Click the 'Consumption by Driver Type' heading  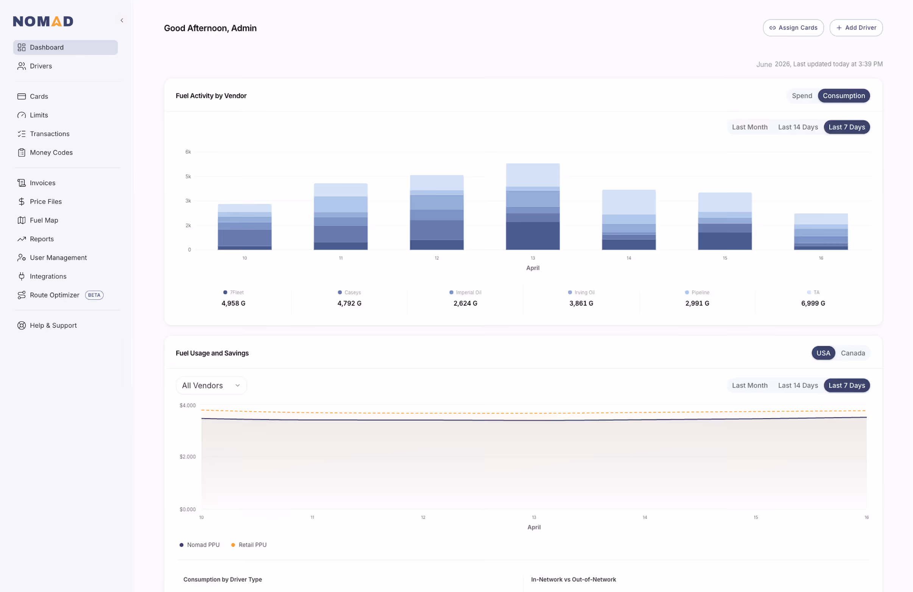(223, 580)
